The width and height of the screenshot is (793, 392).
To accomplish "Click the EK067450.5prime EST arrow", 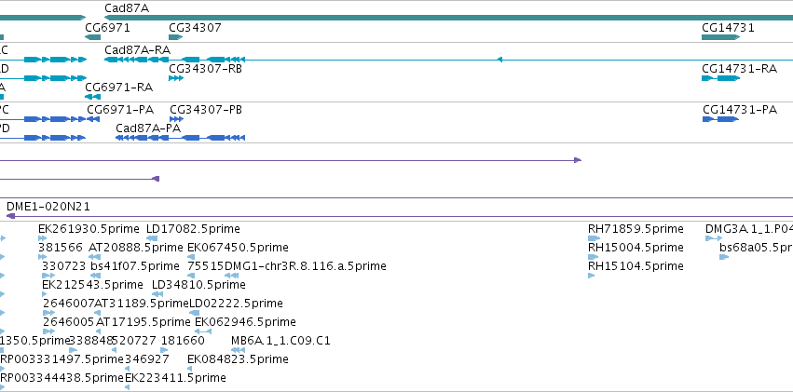I will [191, 257].
